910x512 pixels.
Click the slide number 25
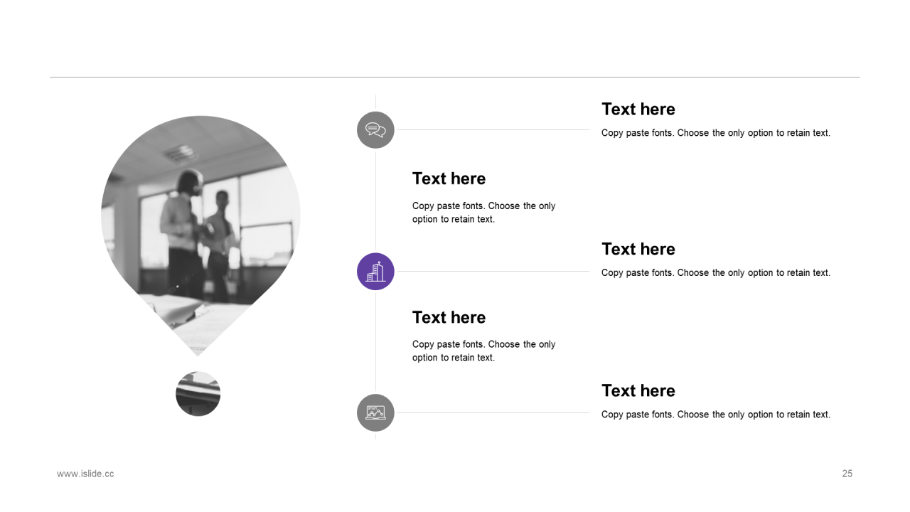[x=847, y=474]
